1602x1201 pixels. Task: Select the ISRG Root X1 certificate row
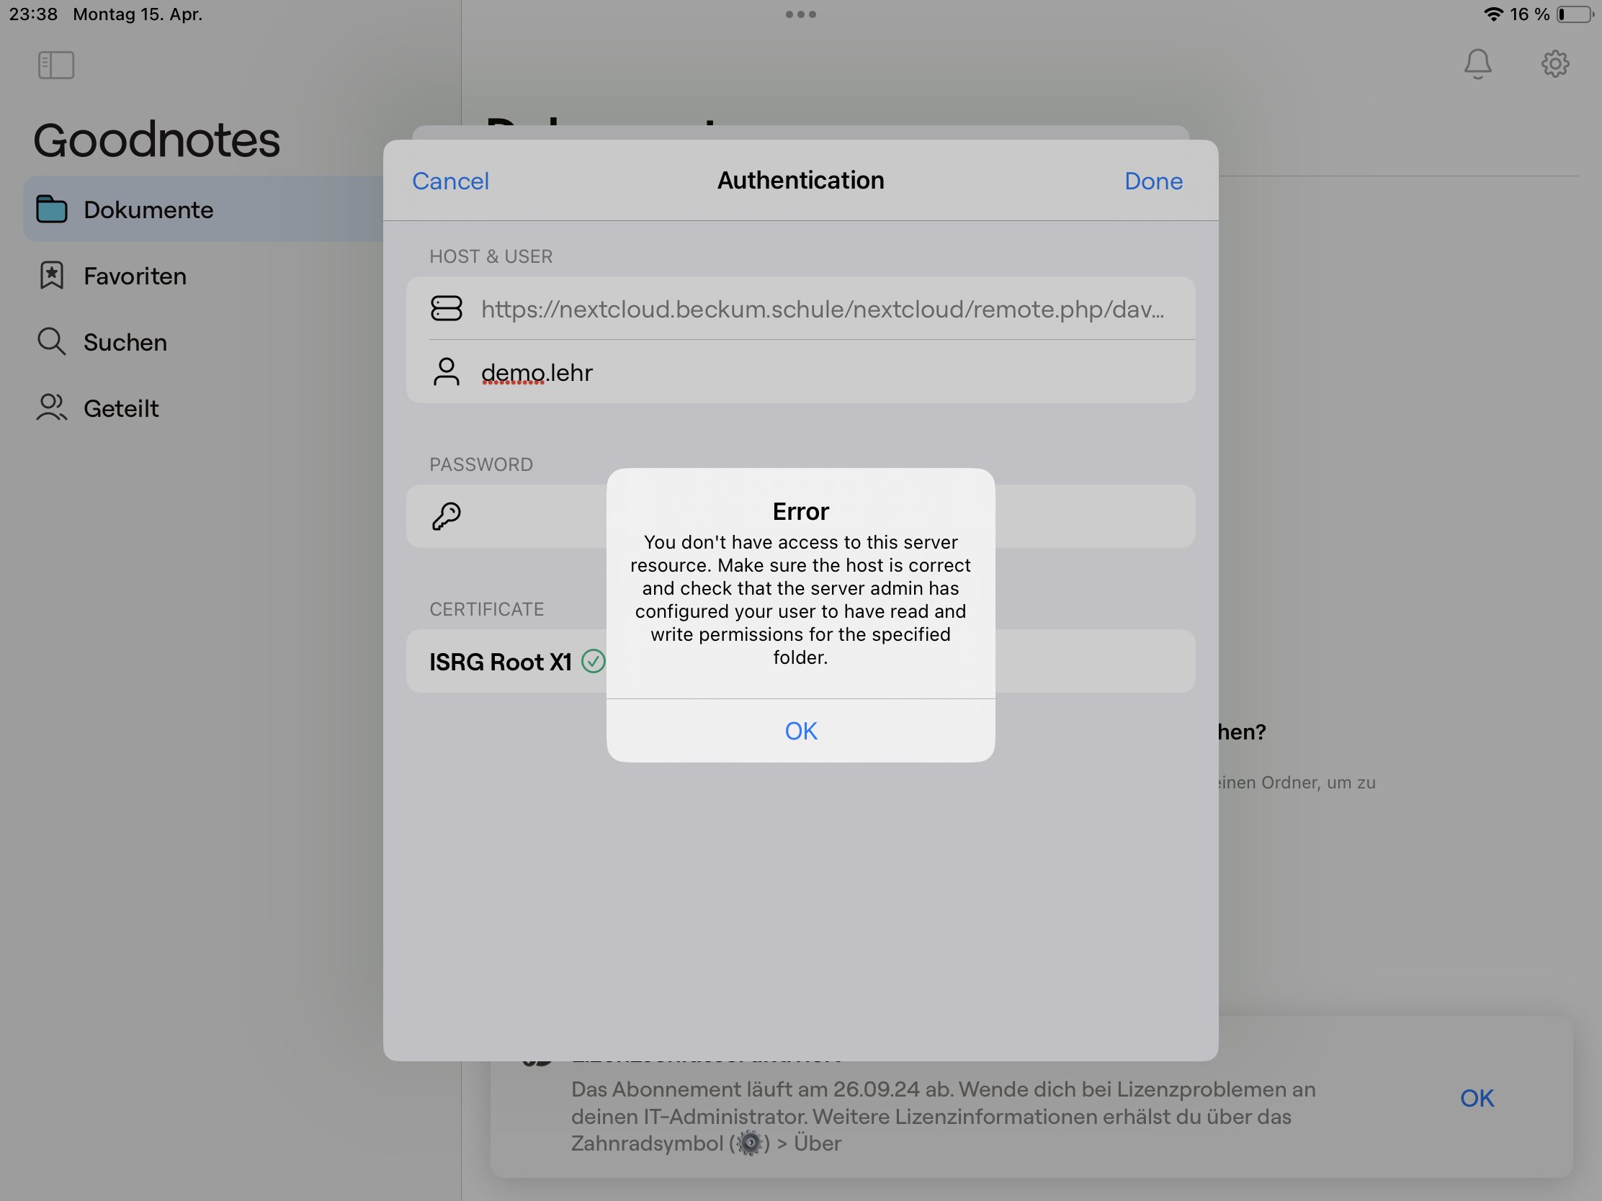800,661
